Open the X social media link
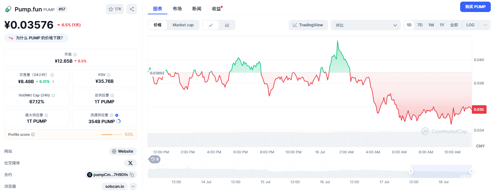 130,163
